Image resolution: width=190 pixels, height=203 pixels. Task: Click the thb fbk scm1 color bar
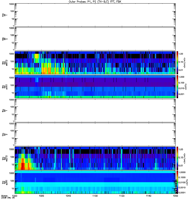(x=177, y=87)
